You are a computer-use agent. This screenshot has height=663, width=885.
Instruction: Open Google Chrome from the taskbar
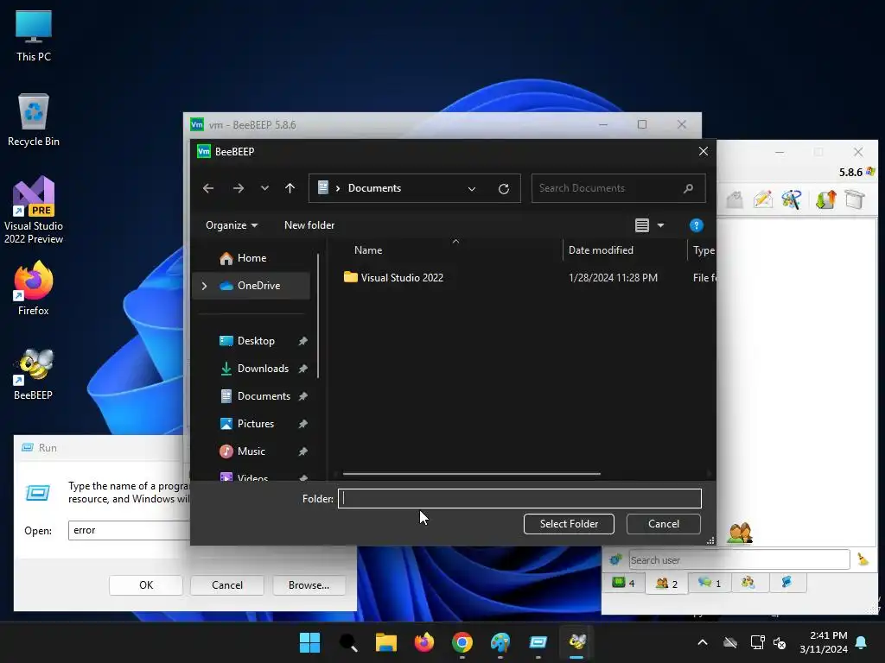(462, 642)
